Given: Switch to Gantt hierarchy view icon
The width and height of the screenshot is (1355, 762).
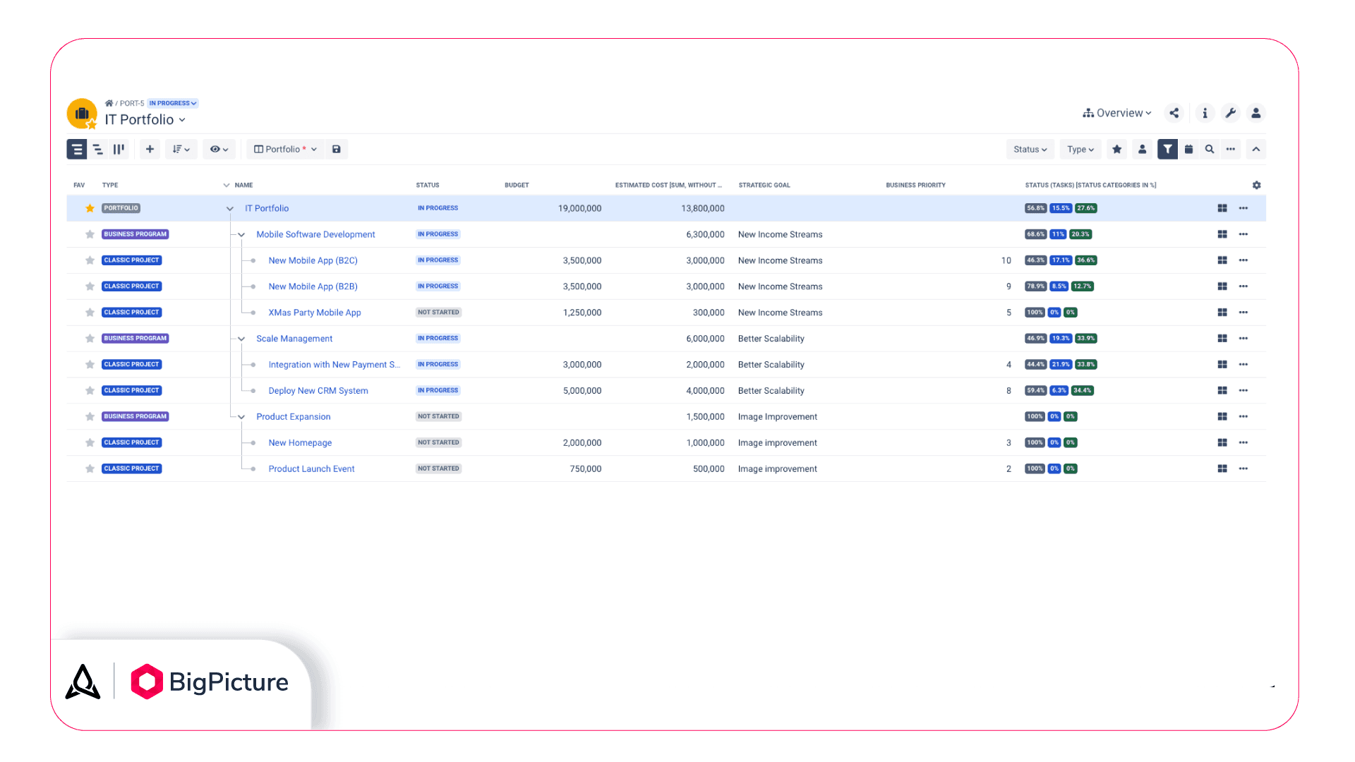Looking at the screenshot, I should tap(98, 149).
